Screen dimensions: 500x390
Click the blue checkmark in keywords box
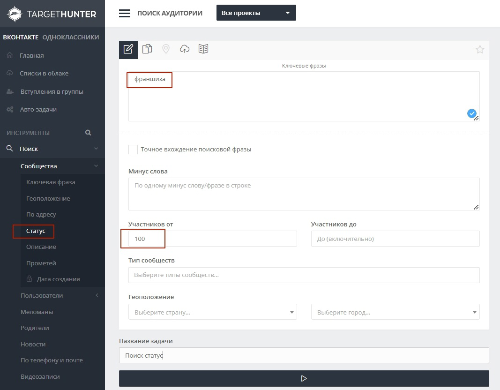coord(471,113)
